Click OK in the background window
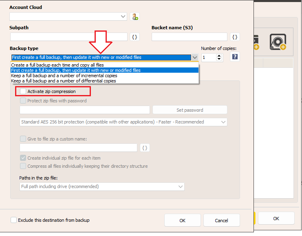 (276, 219)
